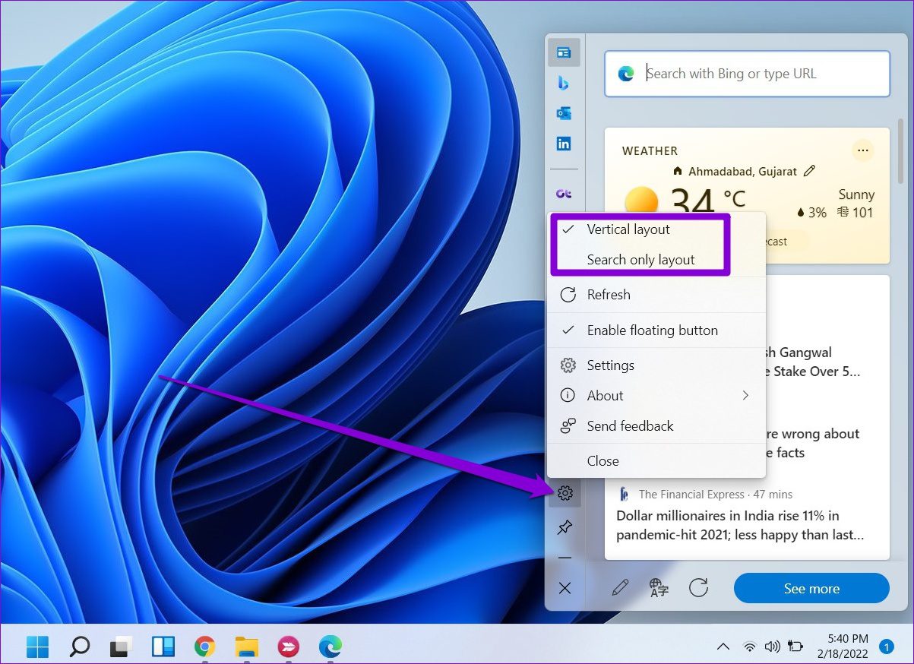Click the Edge logo in search box

pyautogui.click(x=626, y=74)
